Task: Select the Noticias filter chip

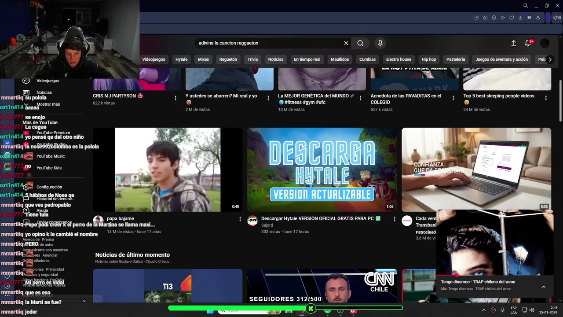Action: pyautogui.click(x=276, y=59)
